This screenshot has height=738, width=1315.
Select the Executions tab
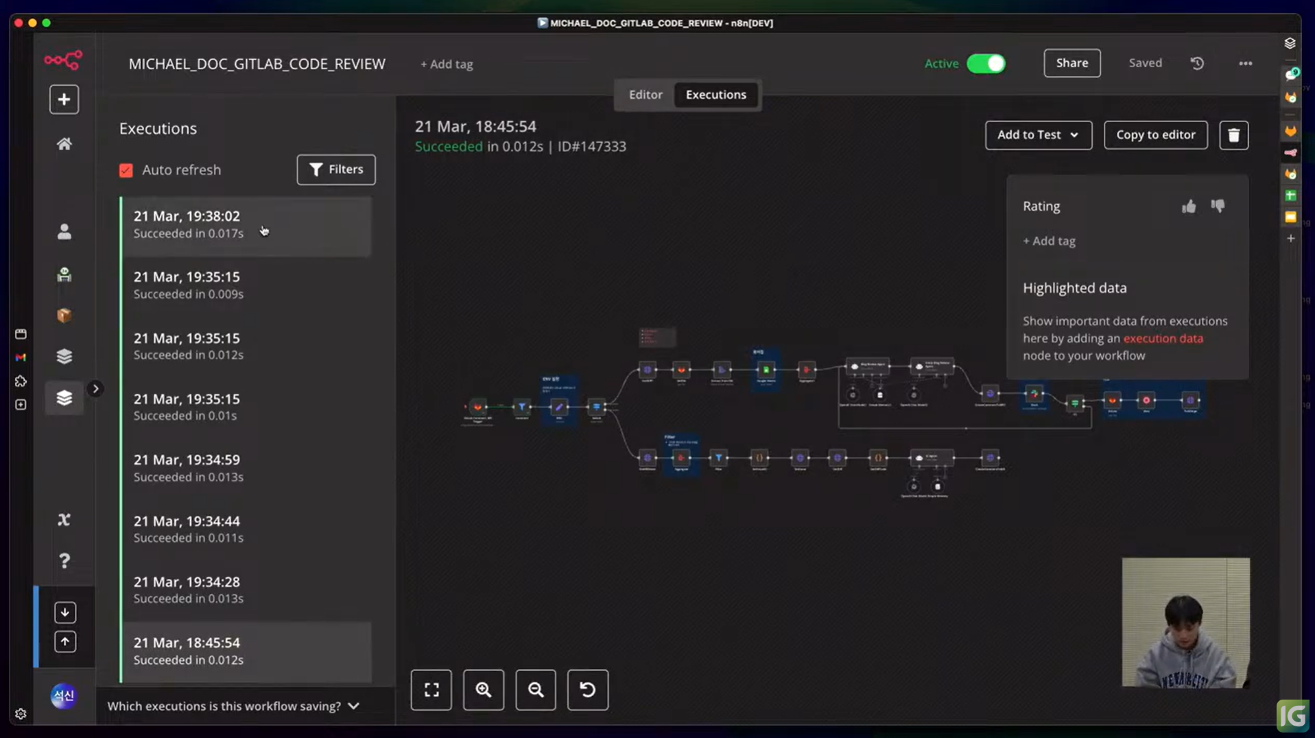(715, 95)
